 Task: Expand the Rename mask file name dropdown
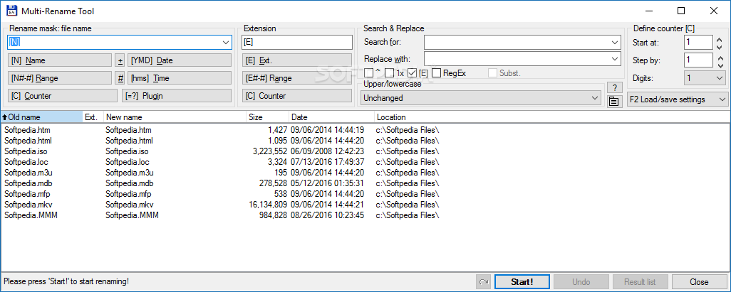(x=226, y=43)
